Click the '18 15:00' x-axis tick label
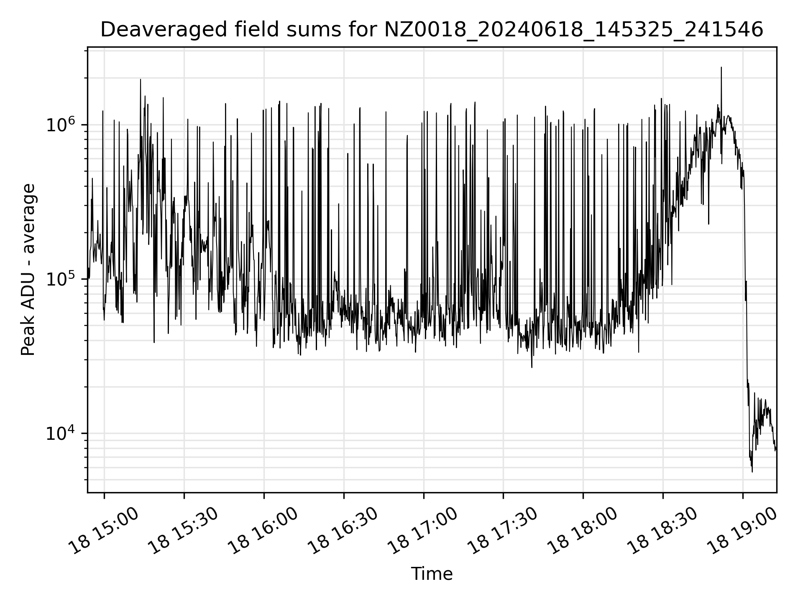Viewport: 803px width, 602px height. point(103,531)
